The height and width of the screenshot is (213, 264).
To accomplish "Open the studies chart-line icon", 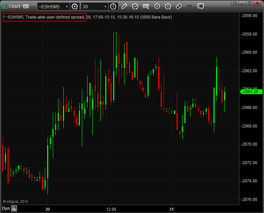I will [135, 6].
